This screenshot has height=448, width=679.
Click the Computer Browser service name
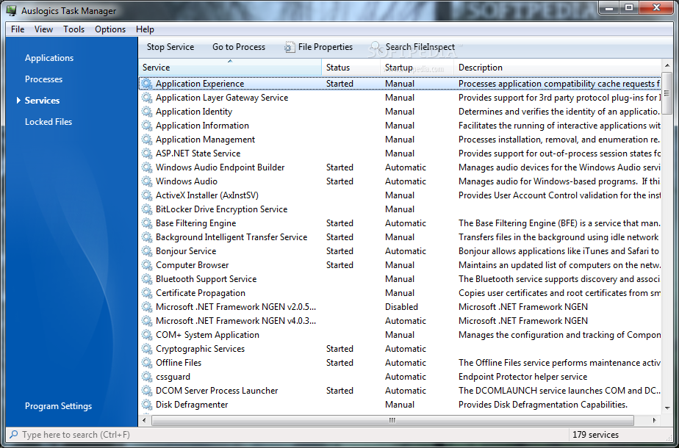tap(192, 265)
